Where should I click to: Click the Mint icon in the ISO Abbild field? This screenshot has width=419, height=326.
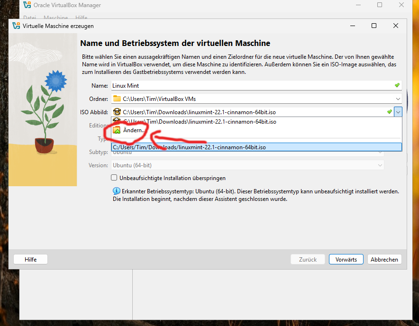click(117, 112)
